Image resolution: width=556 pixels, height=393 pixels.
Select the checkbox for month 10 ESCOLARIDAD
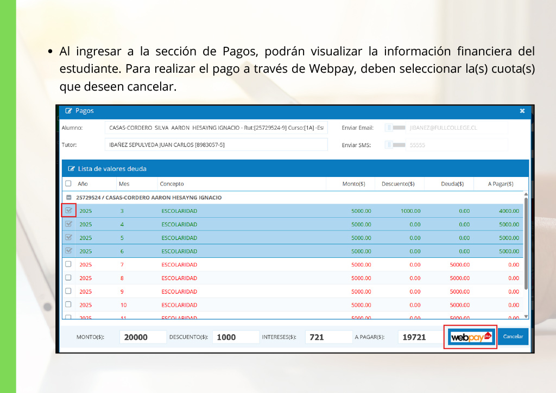click(x=68, y=305)
